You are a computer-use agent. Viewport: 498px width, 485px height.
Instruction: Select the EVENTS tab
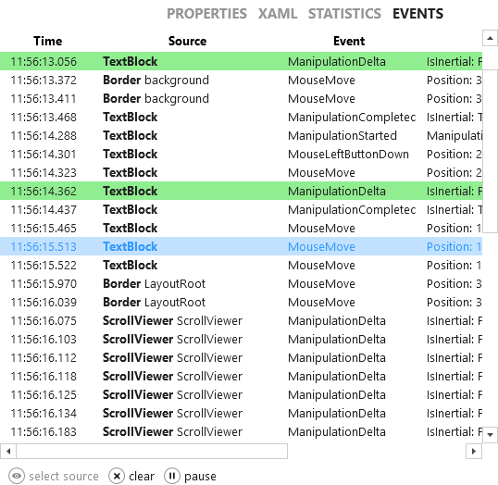pos(417,14)
